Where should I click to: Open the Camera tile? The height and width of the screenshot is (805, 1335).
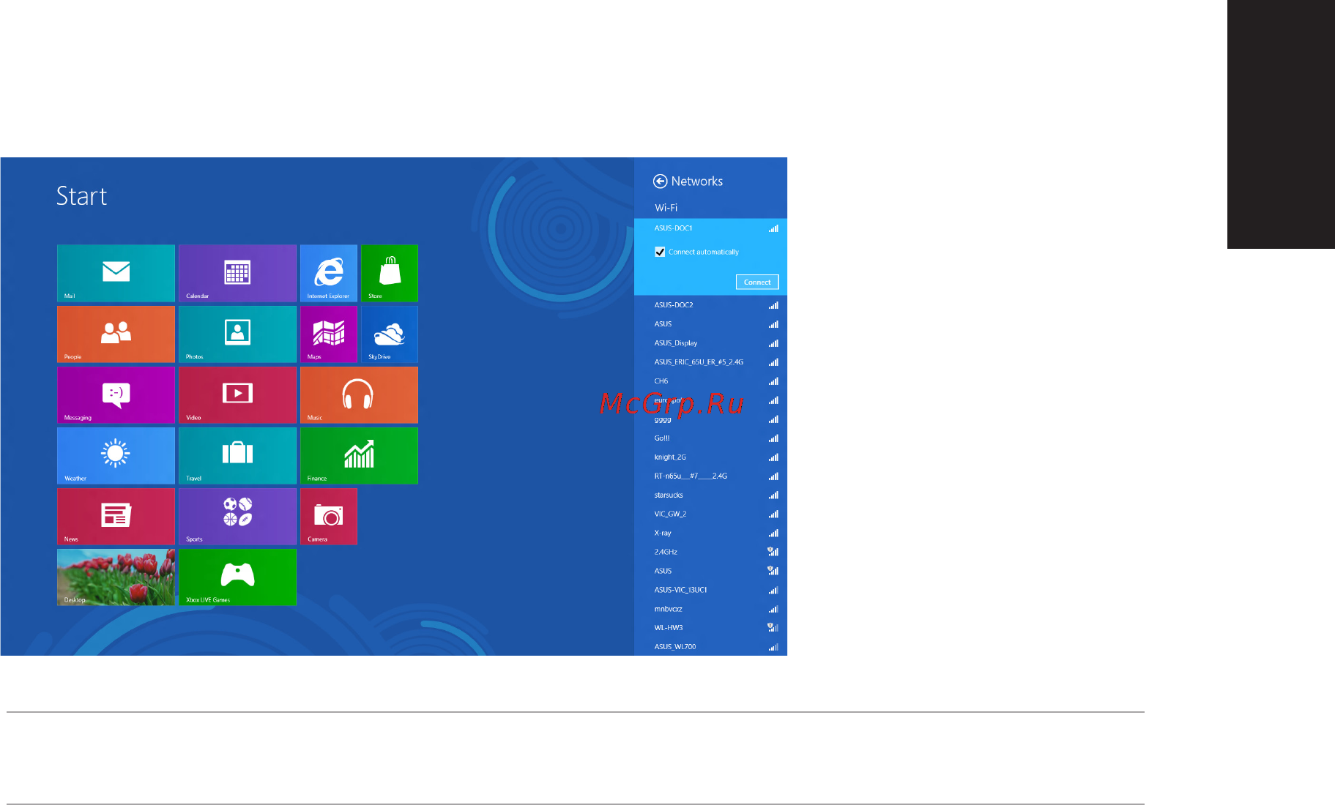[x=329, y=516]
